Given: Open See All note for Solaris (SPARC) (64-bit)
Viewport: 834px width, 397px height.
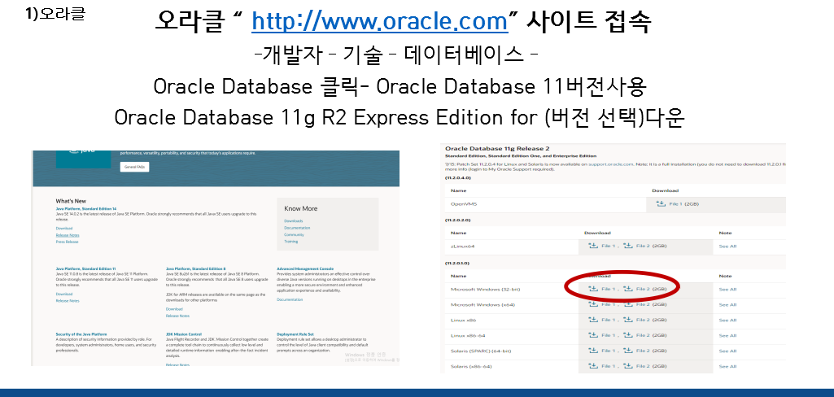Looking at the screenshot, I should [727, 351].
